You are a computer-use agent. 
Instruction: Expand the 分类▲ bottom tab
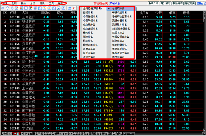point(7,134)
